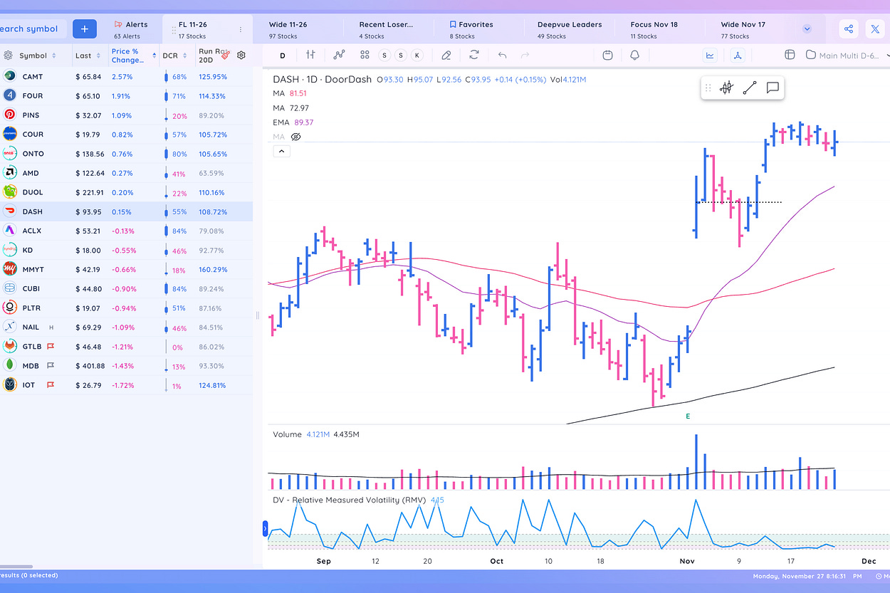The image size is (890, 593).
Task: Click the earnings E marker on chart
Action: 688,416
